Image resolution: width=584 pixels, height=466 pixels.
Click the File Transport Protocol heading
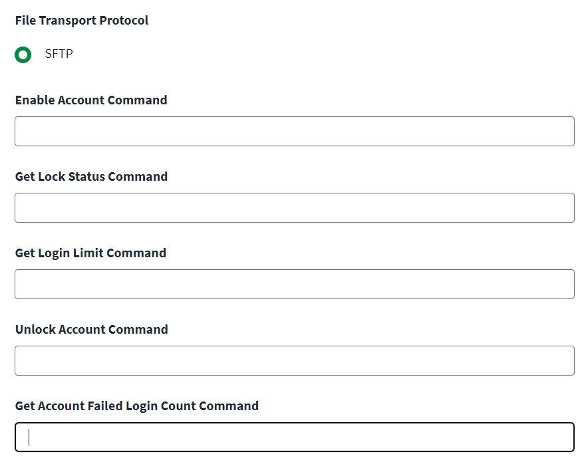pos(82,21)
